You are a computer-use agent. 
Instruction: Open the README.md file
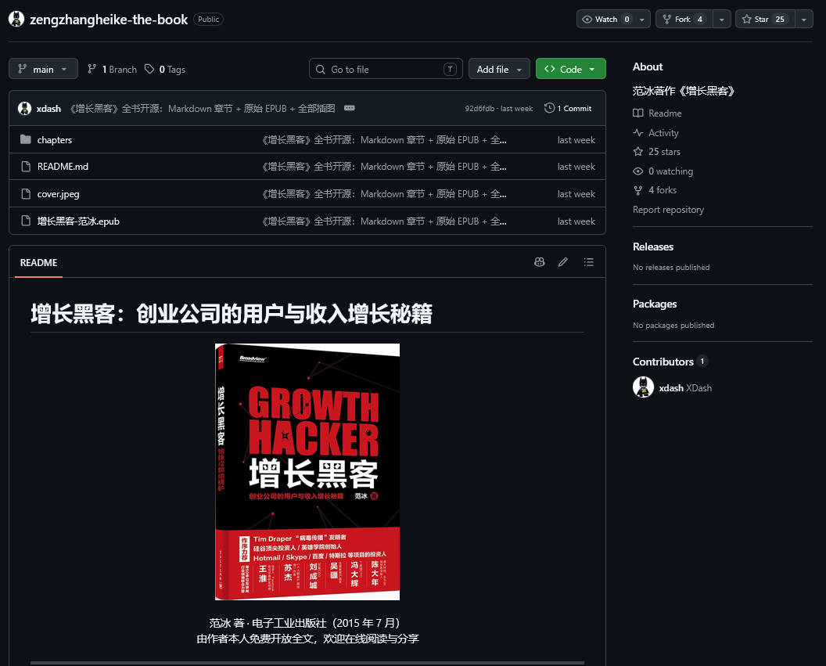tap(63, 167)
